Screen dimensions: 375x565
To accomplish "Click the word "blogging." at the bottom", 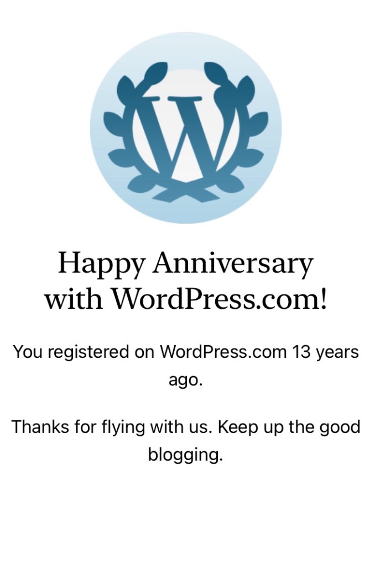I will 186,456.
